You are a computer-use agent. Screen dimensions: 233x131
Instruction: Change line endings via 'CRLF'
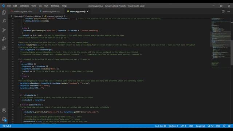point(191,126)
